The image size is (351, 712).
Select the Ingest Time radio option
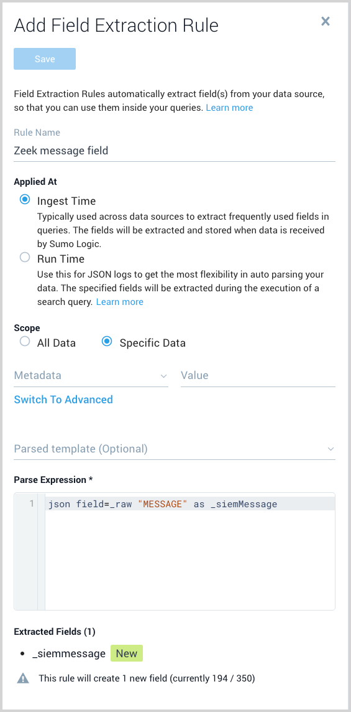click(x=25, y=200)
